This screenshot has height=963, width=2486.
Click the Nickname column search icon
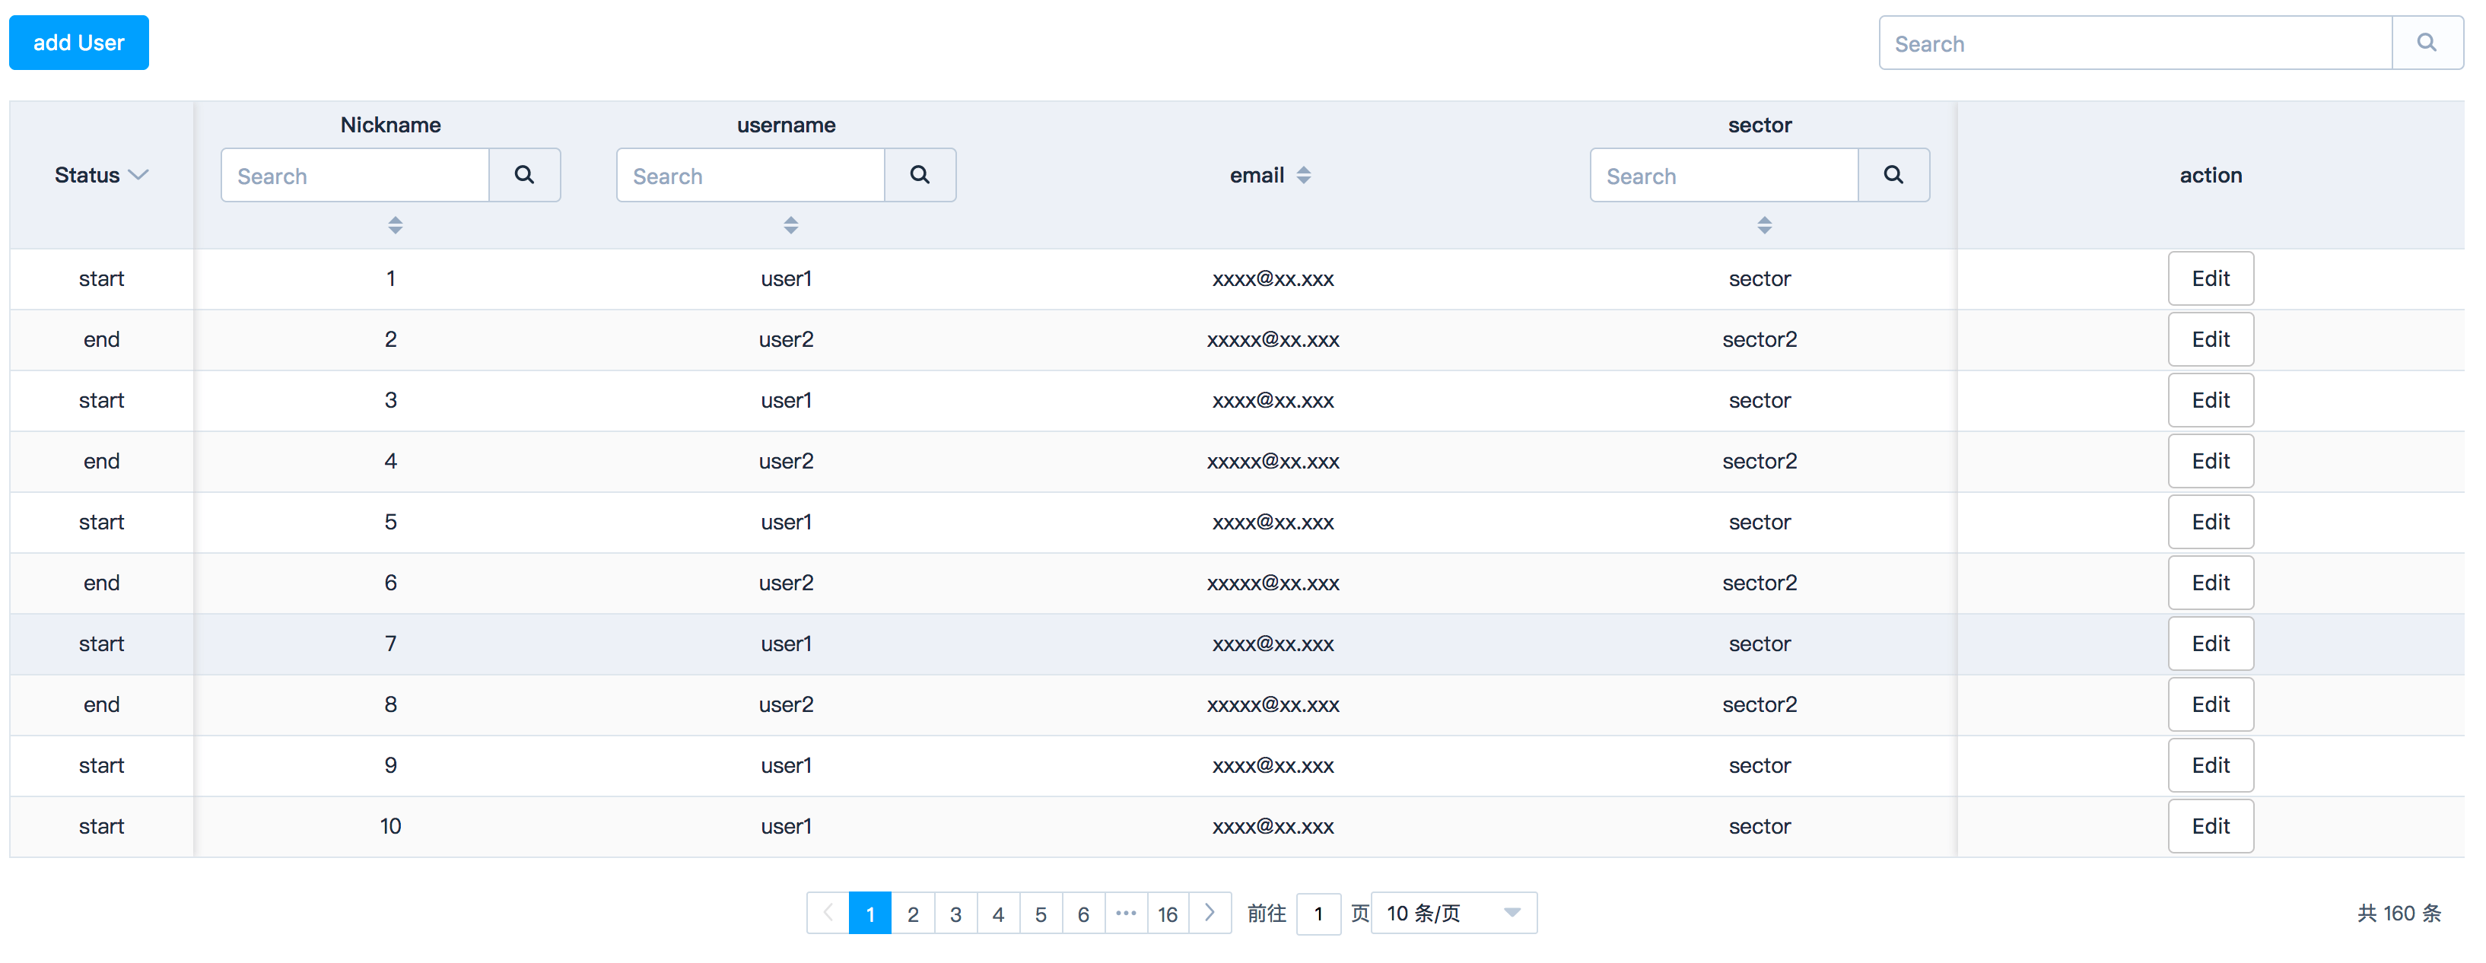pos(524,175)
